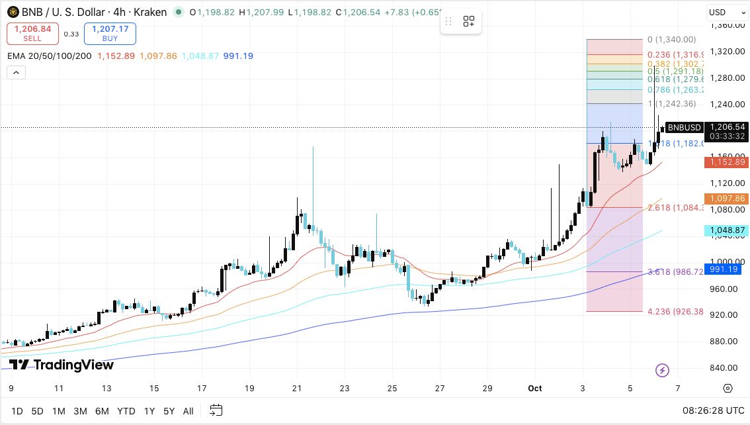Open timezone menu at 08:26:28 UTC
The image size is (750, 425).
click(712, 411)
